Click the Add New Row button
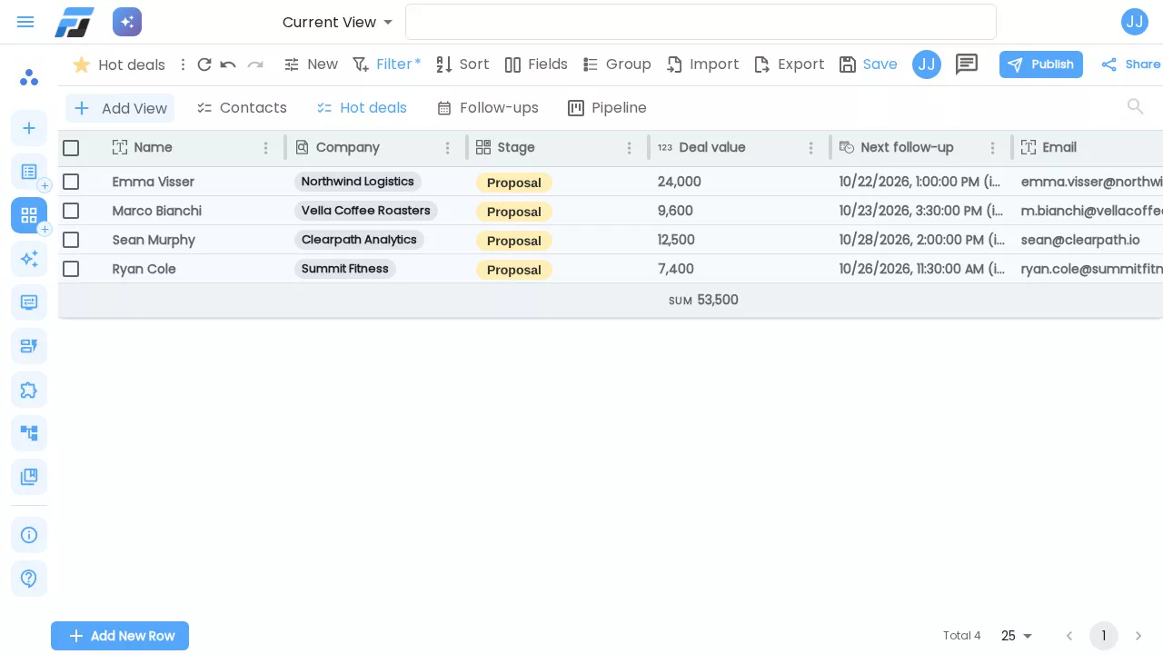The image size is (1163, 654). 120,636
